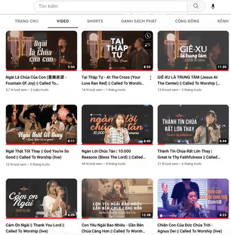Viewport: 231px width, 235px height.
Task: Click 21 N lượt xem metadata text
Action: tap(168, 164)
